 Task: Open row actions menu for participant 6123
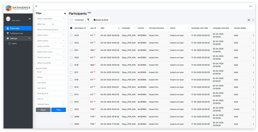[x=253, y=36]
